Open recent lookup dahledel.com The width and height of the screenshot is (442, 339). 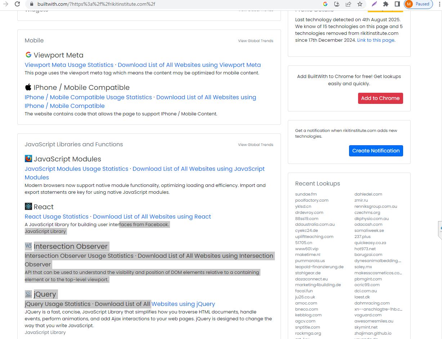click(368, 194)
